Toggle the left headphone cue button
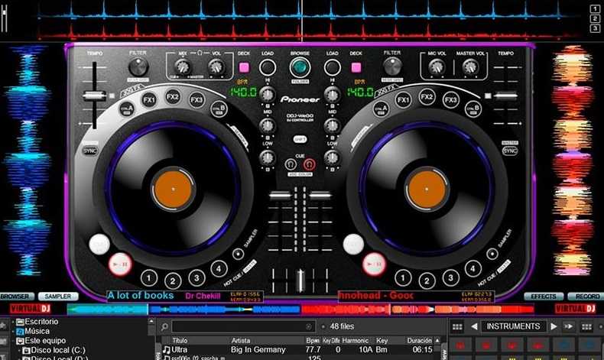This screenshot has height=360, width=604. 291,164
